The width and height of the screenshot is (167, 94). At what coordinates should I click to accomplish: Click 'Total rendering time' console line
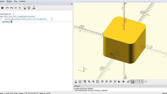(91, 90)
